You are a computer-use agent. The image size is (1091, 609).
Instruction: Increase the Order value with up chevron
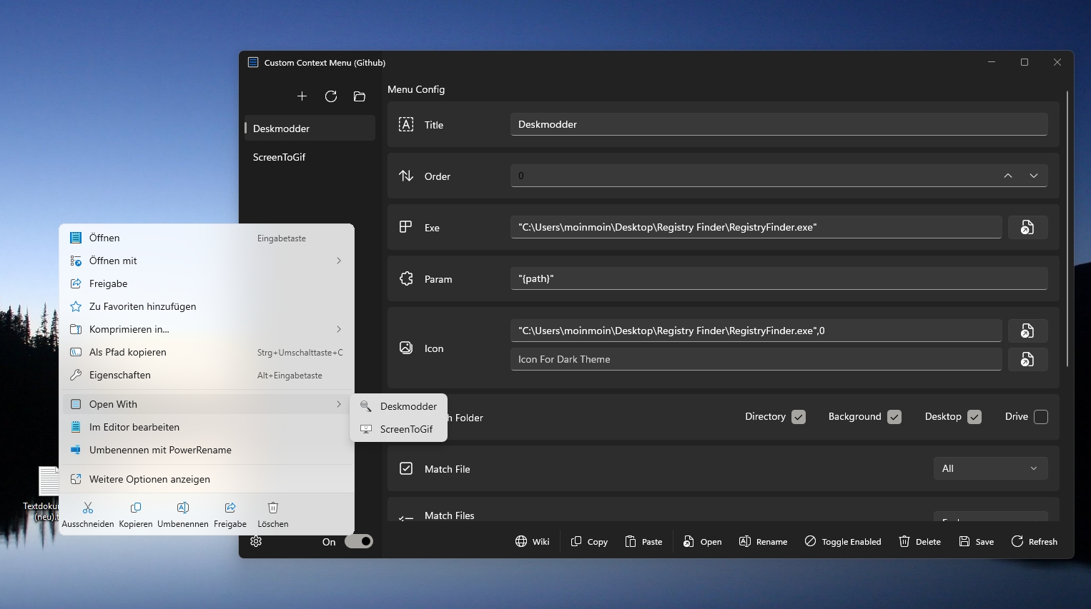click(x=1008, y=176)
